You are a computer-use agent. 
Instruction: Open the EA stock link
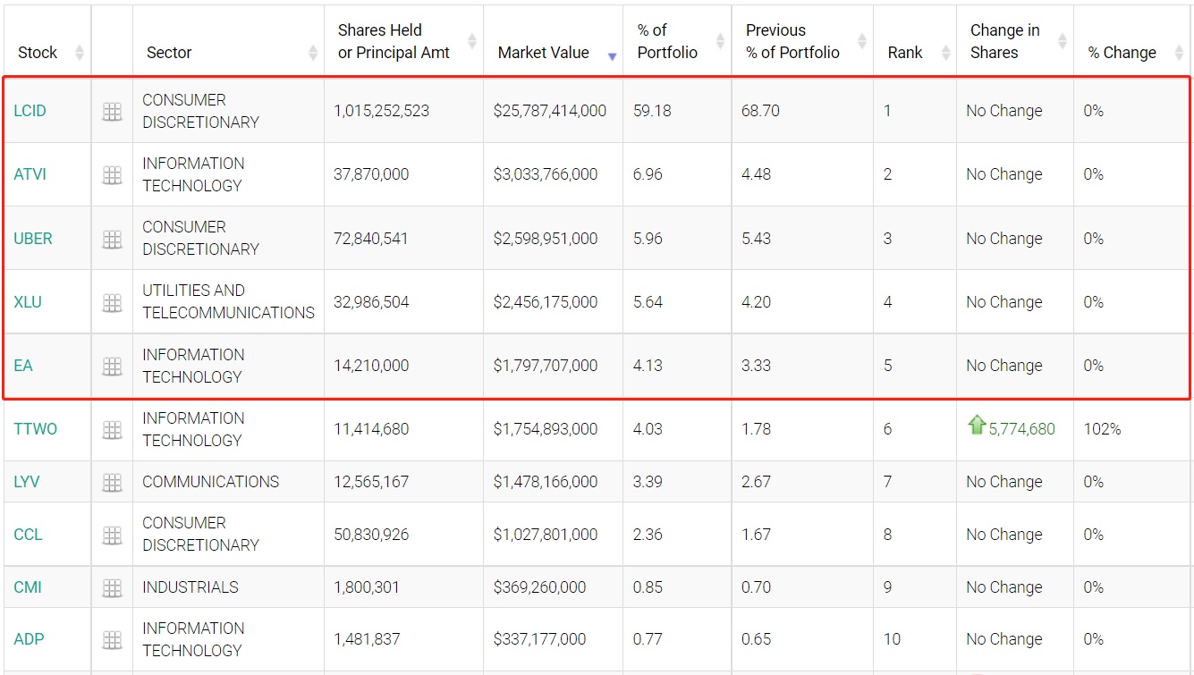23,366
